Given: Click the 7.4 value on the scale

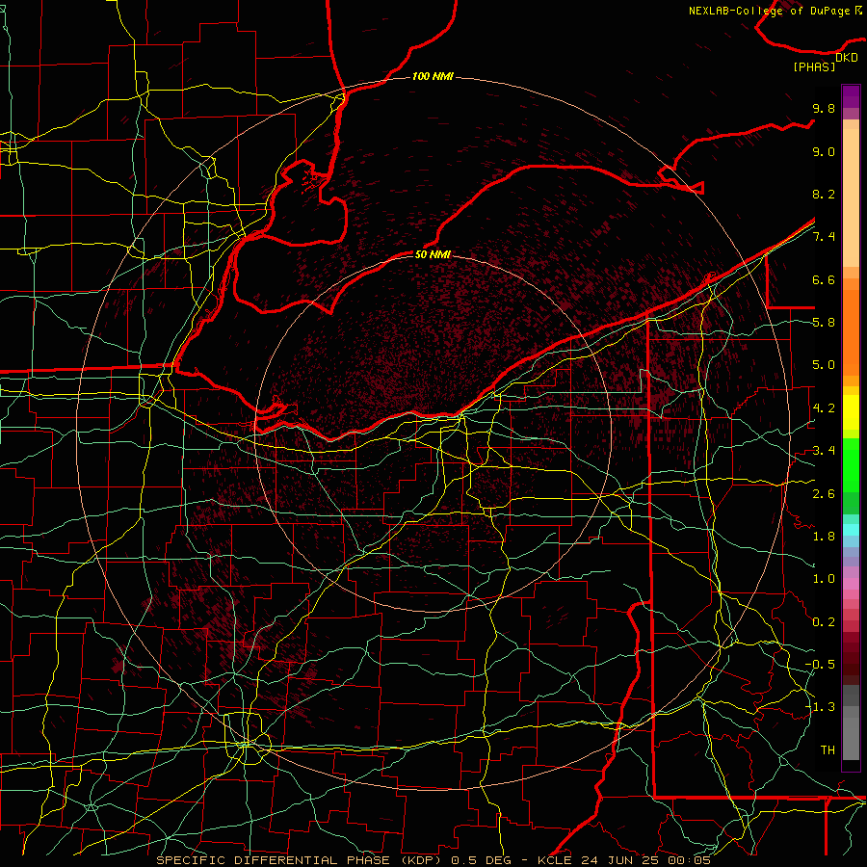Looking at the screenshot, I should click(824, 237).
